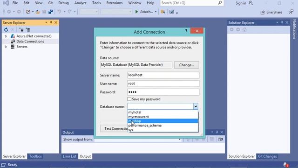Toggle the Save my password checkbox
This screenshot has width=298, height=168.
[x=129, y=99]
